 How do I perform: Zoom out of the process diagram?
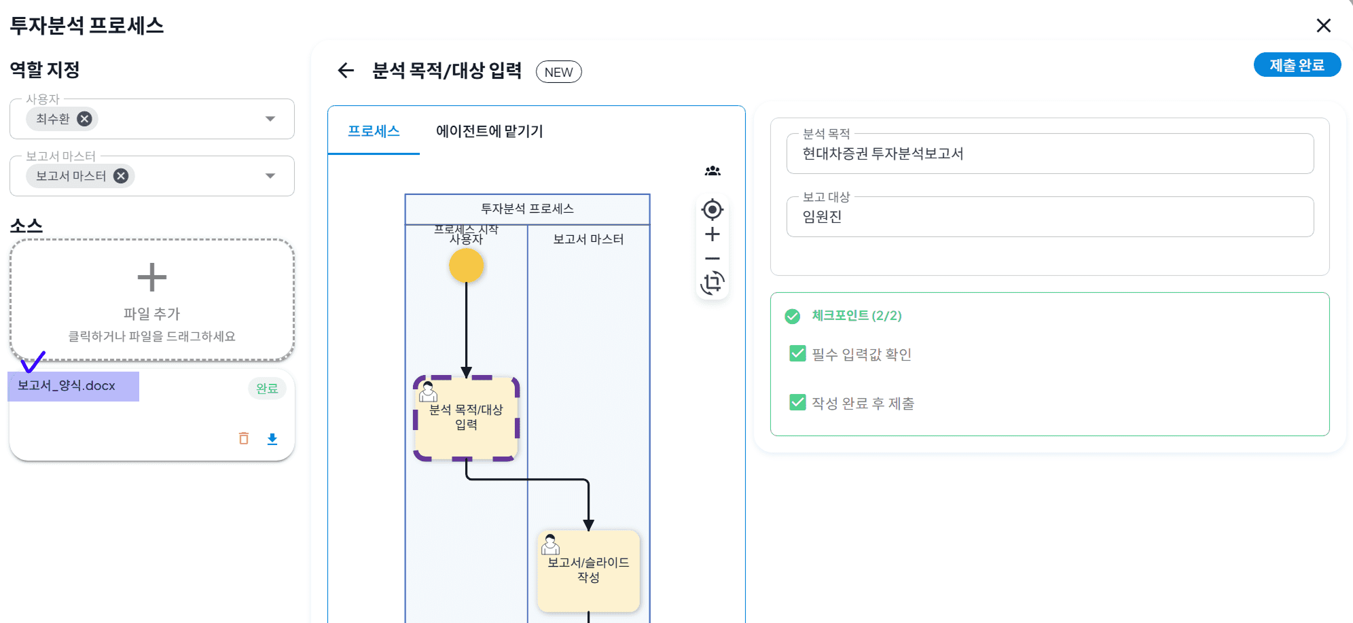point(712,259)
